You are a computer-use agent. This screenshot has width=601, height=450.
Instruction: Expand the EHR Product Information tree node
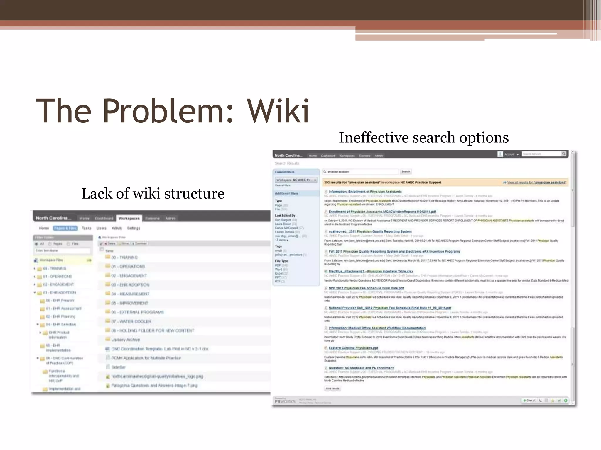pyautogui.click(x=40, y=333)
